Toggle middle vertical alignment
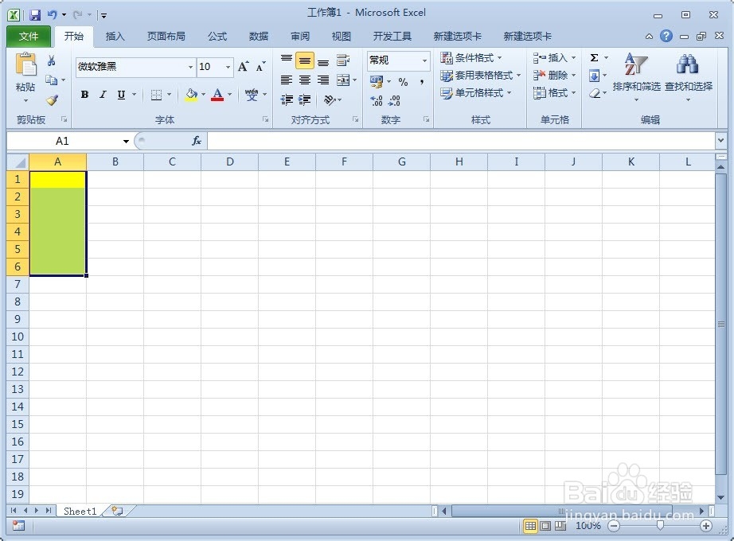 (x=305, y=60)
